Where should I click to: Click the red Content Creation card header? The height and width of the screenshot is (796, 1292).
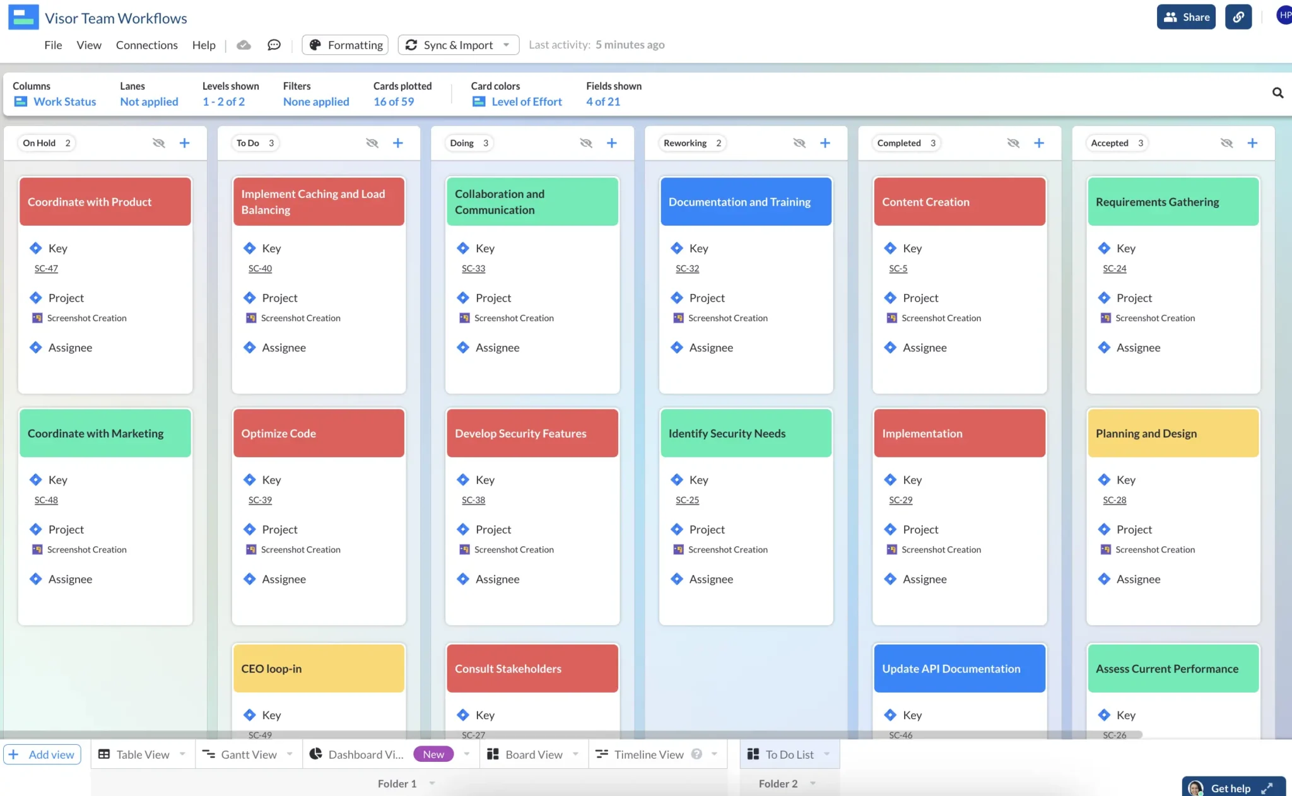[959, 201]
